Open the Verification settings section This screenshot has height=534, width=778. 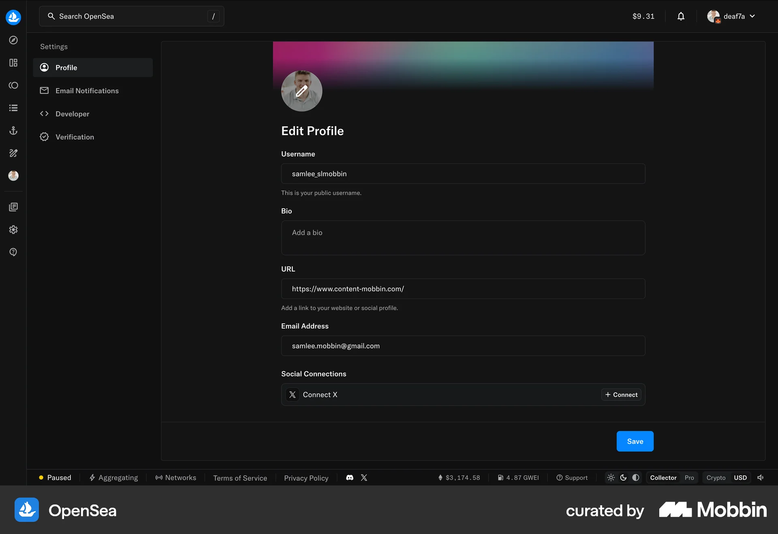pos(75,137)
